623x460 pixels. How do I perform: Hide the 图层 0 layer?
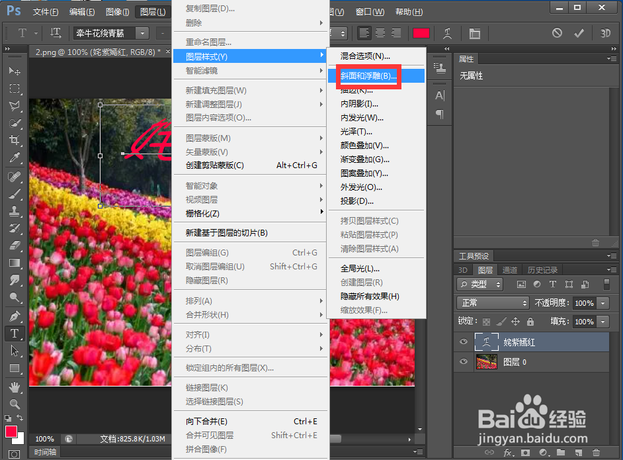(x=463, y=361)
